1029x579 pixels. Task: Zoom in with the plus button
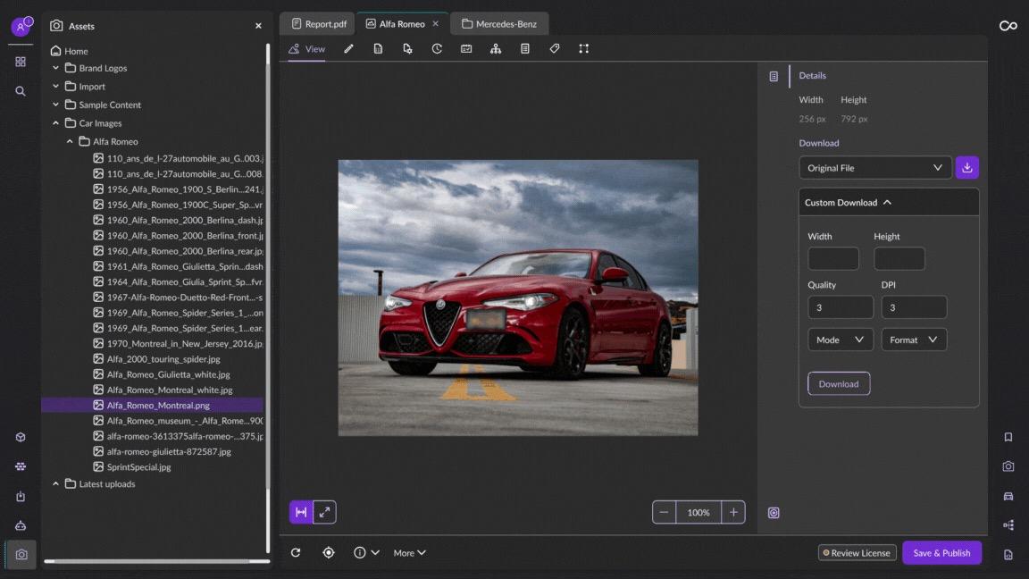click(733, 512)
